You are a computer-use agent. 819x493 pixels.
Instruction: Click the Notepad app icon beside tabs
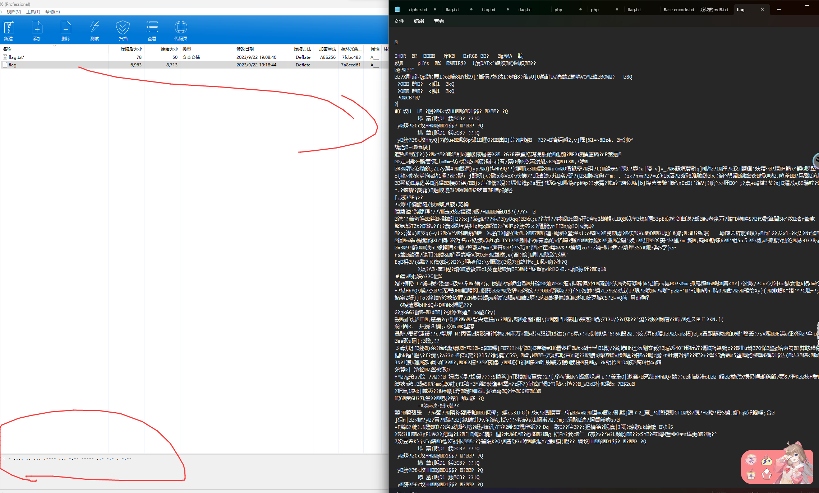[397, 10]
